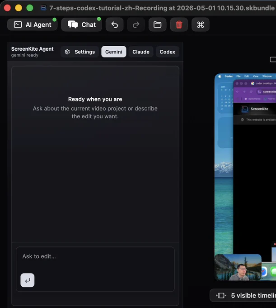Click the undo arrow icon
The height and width of the screenshot is (308, 276).
[x=115, y=24]
